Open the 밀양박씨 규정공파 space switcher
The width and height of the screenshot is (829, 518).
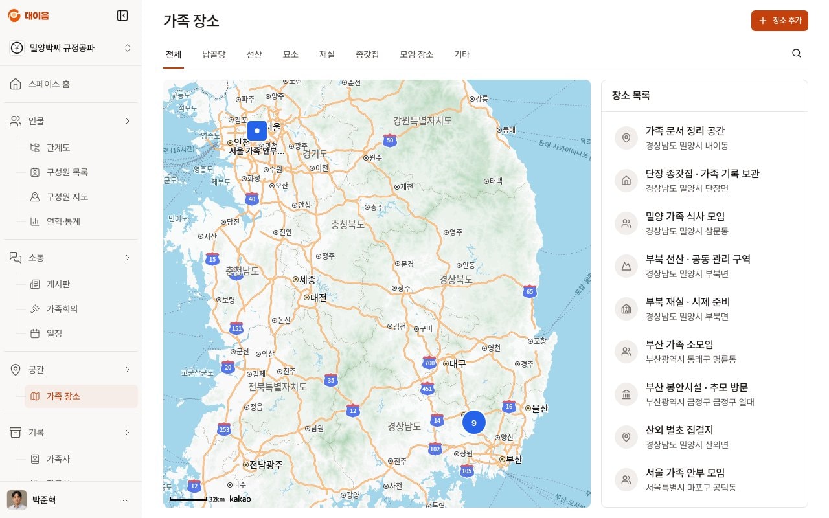[71, 48]
